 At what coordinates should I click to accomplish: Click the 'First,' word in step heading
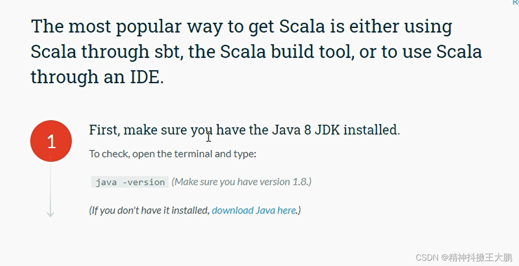point(104,130)
